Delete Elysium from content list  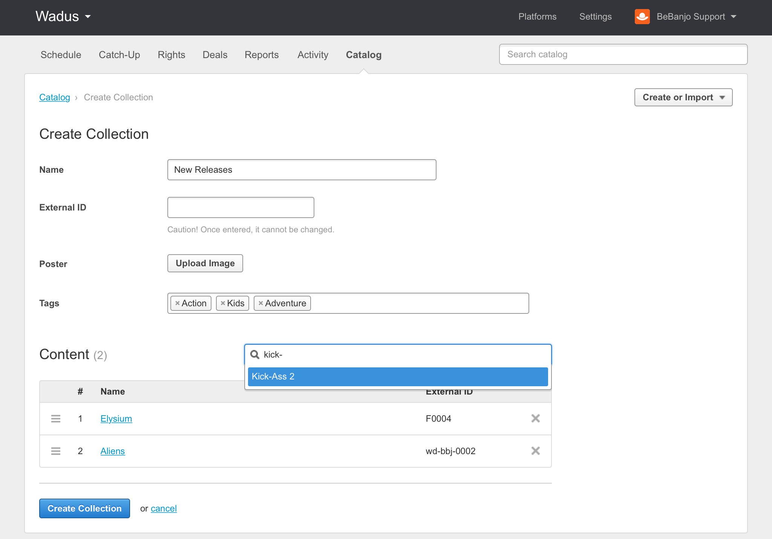pos(535,418)
